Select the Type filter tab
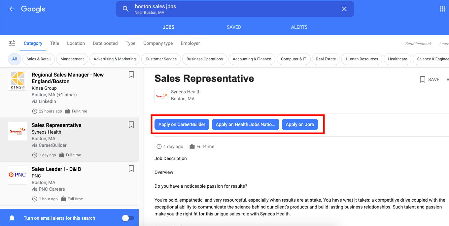Image resolution: width=449 pixels, height=226 pixels. pos(130,43)
